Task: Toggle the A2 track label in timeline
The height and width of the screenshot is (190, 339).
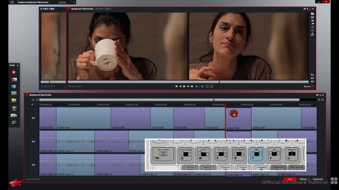Action: (33, 165)
